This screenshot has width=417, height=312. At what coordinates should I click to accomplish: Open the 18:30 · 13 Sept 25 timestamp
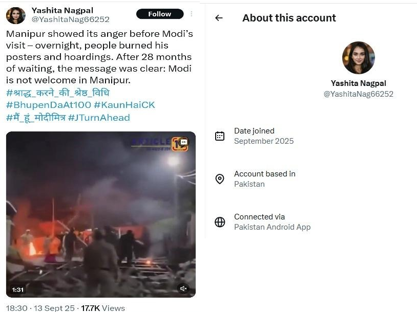[x=40, y=308]
